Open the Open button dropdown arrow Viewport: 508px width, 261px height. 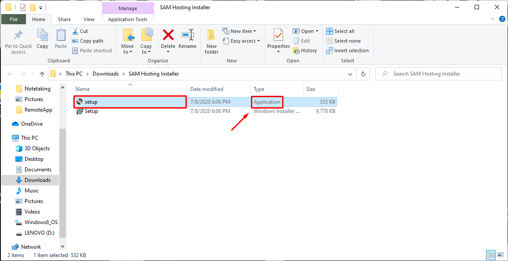pos(317,31)
